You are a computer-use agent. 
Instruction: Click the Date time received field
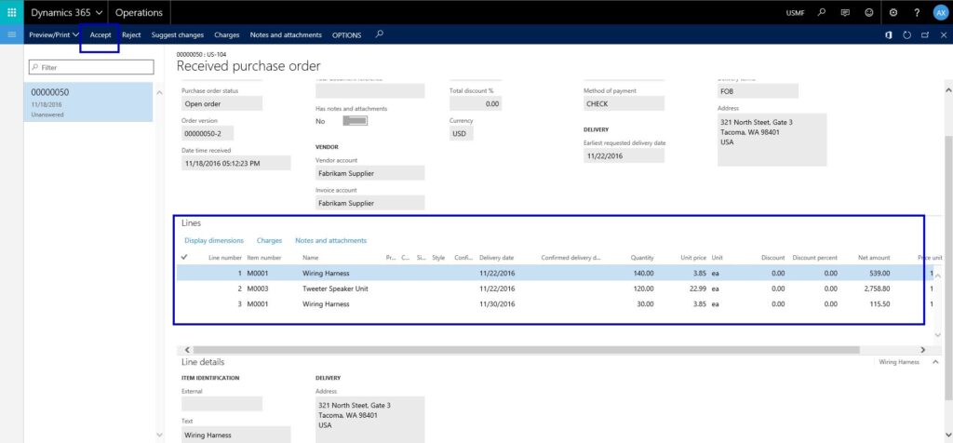[x=235, y=163]
